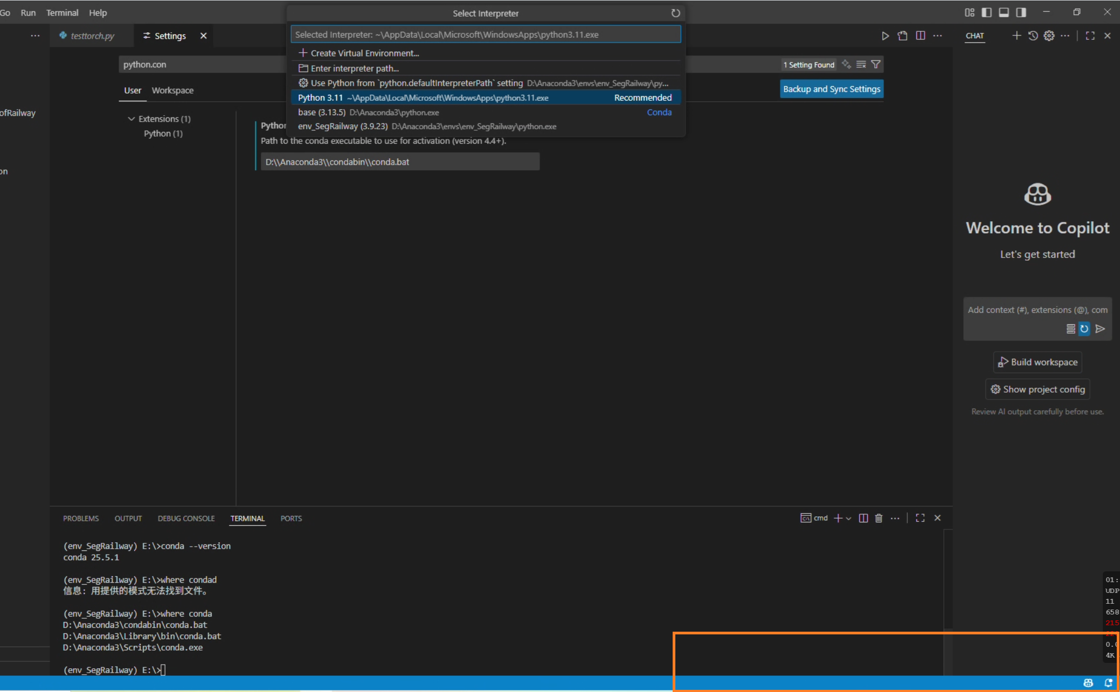The width and height of the screenshot is (1120, 692).
Task: Close the terminal panel
Action: tap(938, 518)
